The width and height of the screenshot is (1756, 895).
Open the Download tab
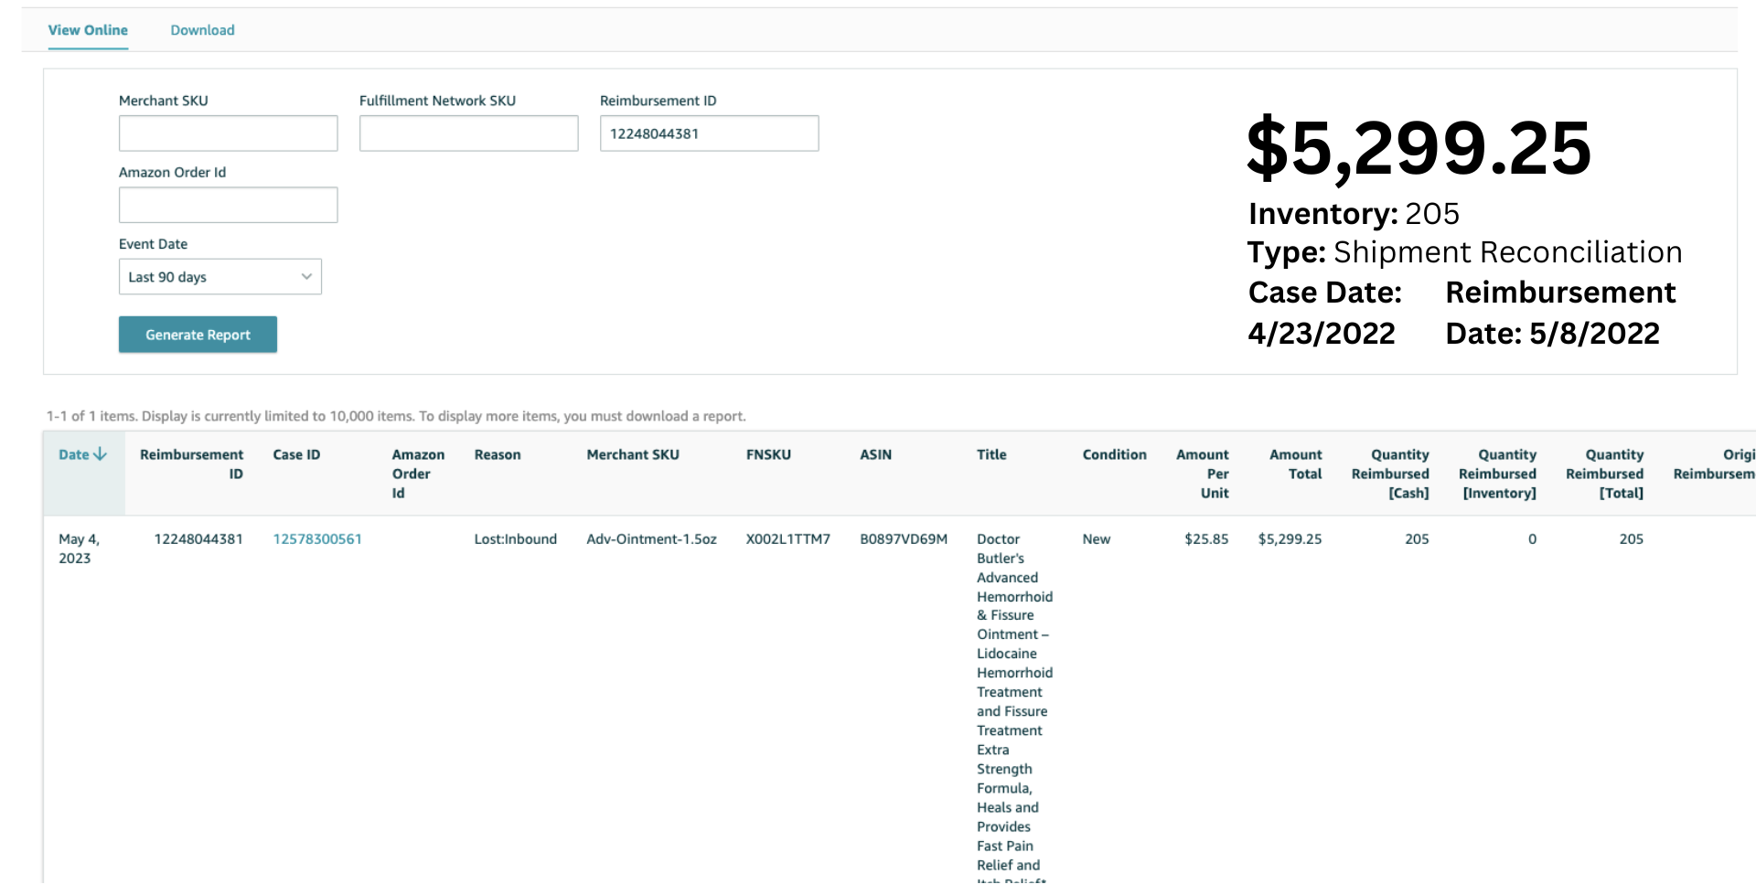(202, 30)
